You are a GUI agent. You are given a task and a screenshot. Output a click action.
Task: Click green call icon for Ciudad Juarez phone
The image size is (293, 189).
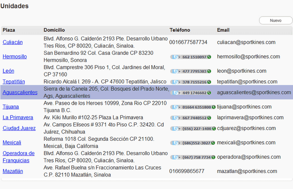(x=213, y=129)
